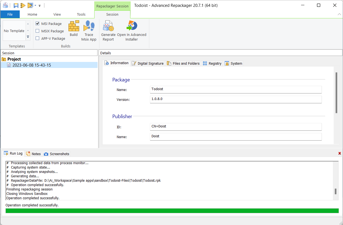Click the Repackager Session contextual tab header
This screenshot has width=343, height=225.
[x=112, y=6]
